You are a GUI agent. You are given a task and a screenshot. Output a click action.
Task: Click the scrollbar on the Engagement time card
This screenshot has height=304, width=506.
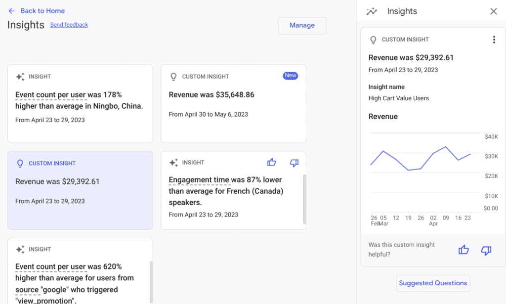[304, 198]
